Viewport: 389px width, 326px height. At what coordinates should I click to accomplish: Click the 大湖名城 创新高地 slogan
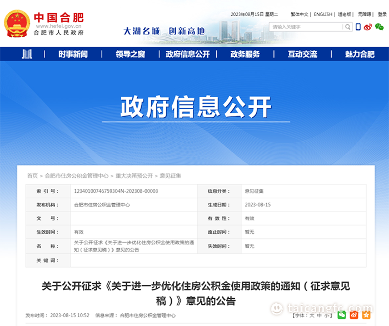click(164, 31)
